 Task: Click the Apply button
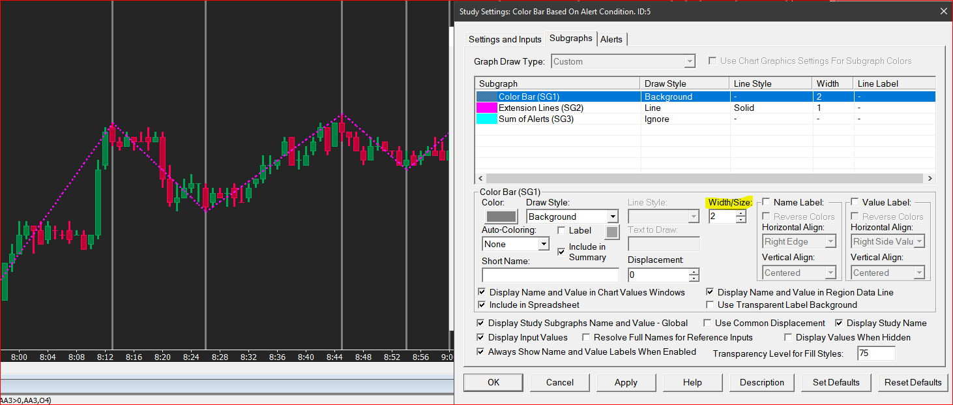(x=626, y=382)
